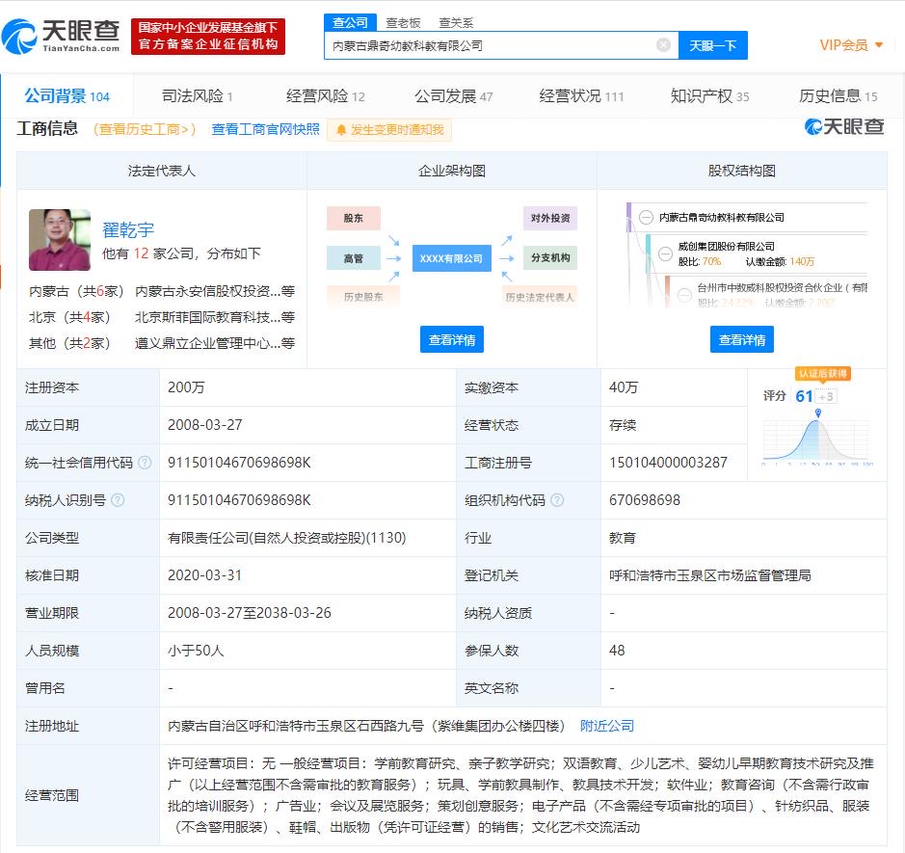Click the help icon beside 纳税人识别号
The image size is (905, 853).
coord(118,500)
